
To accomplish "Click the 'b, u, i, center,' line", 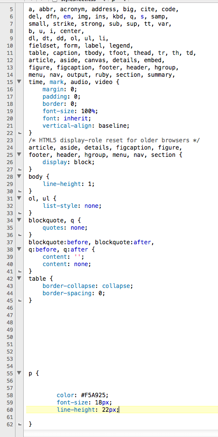I will (56, 31).
